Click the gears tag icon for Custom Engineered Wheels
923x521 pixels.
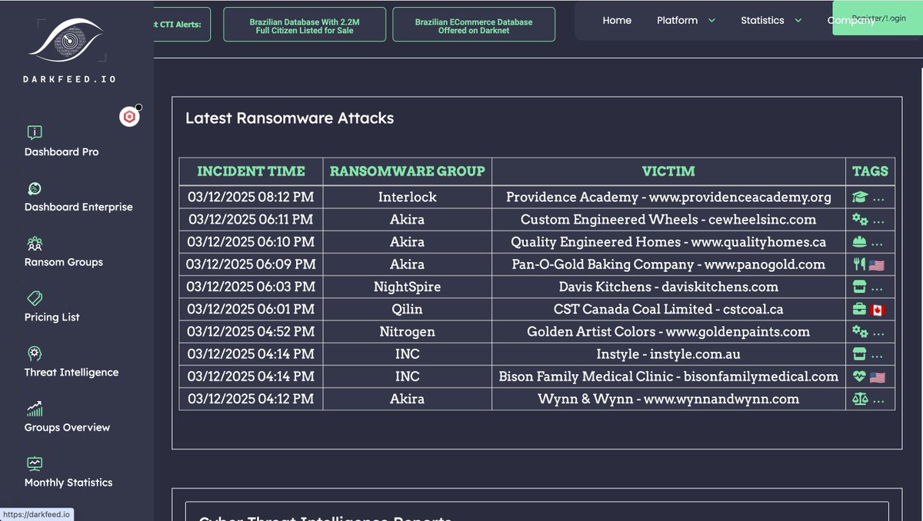[x=859, y=220]
